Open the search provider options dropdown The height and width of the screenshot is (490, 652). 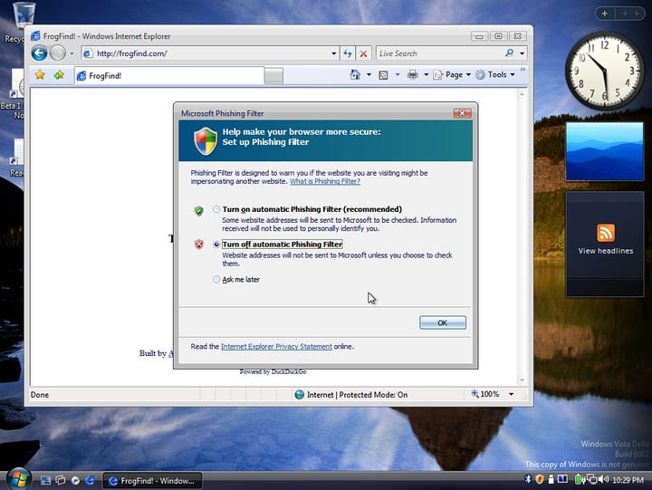(x=522, y=53)
